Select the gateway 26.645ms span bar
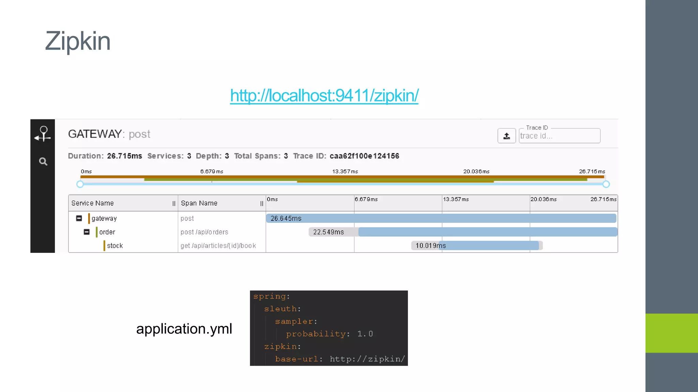Screen dimensions: 698x392 (441, 218)
